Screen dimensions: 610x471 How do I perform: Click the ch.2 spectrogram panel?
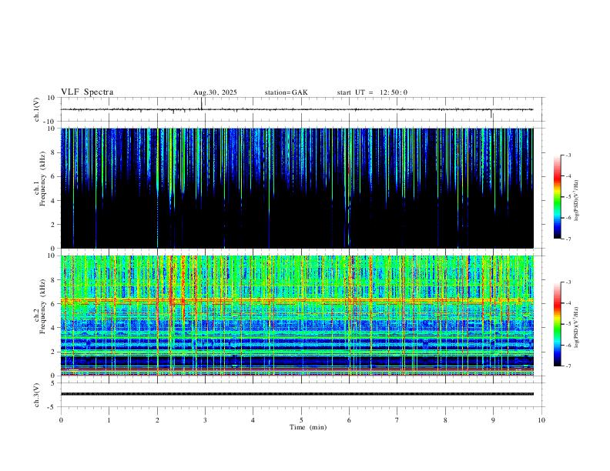[297, 316]
